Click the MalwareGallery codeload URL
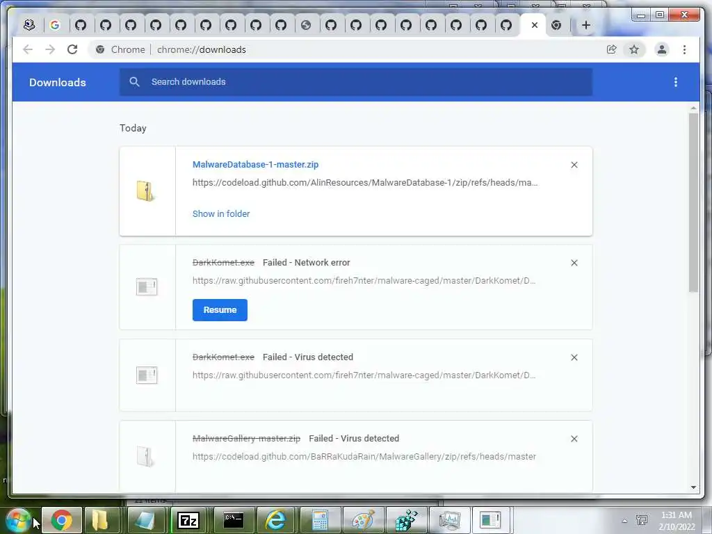This screenshot has width=712, height=534. click(364, 456)
